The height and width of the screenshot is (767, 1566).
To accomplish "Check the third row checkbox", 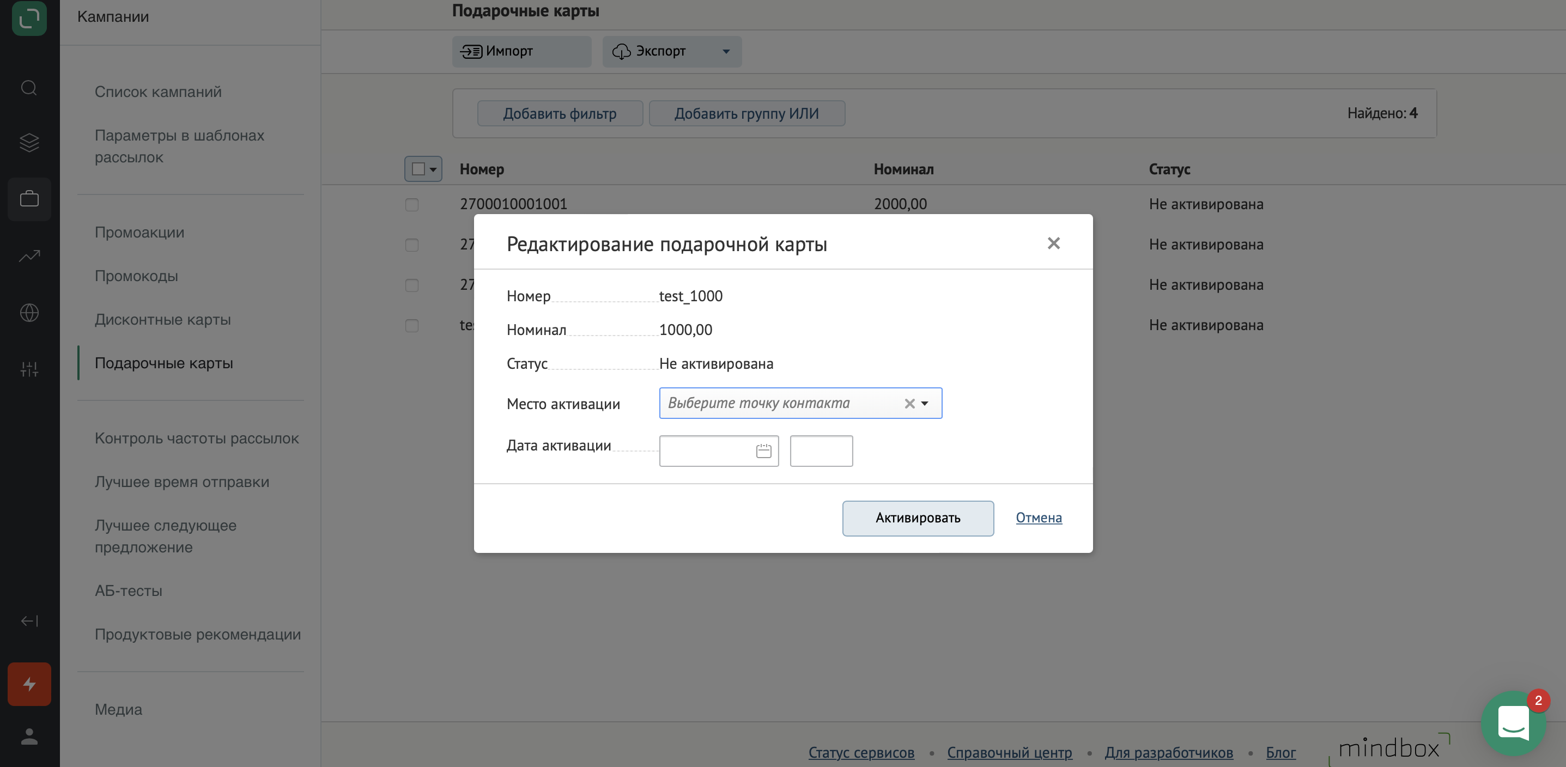I will (x=411, y=285).
